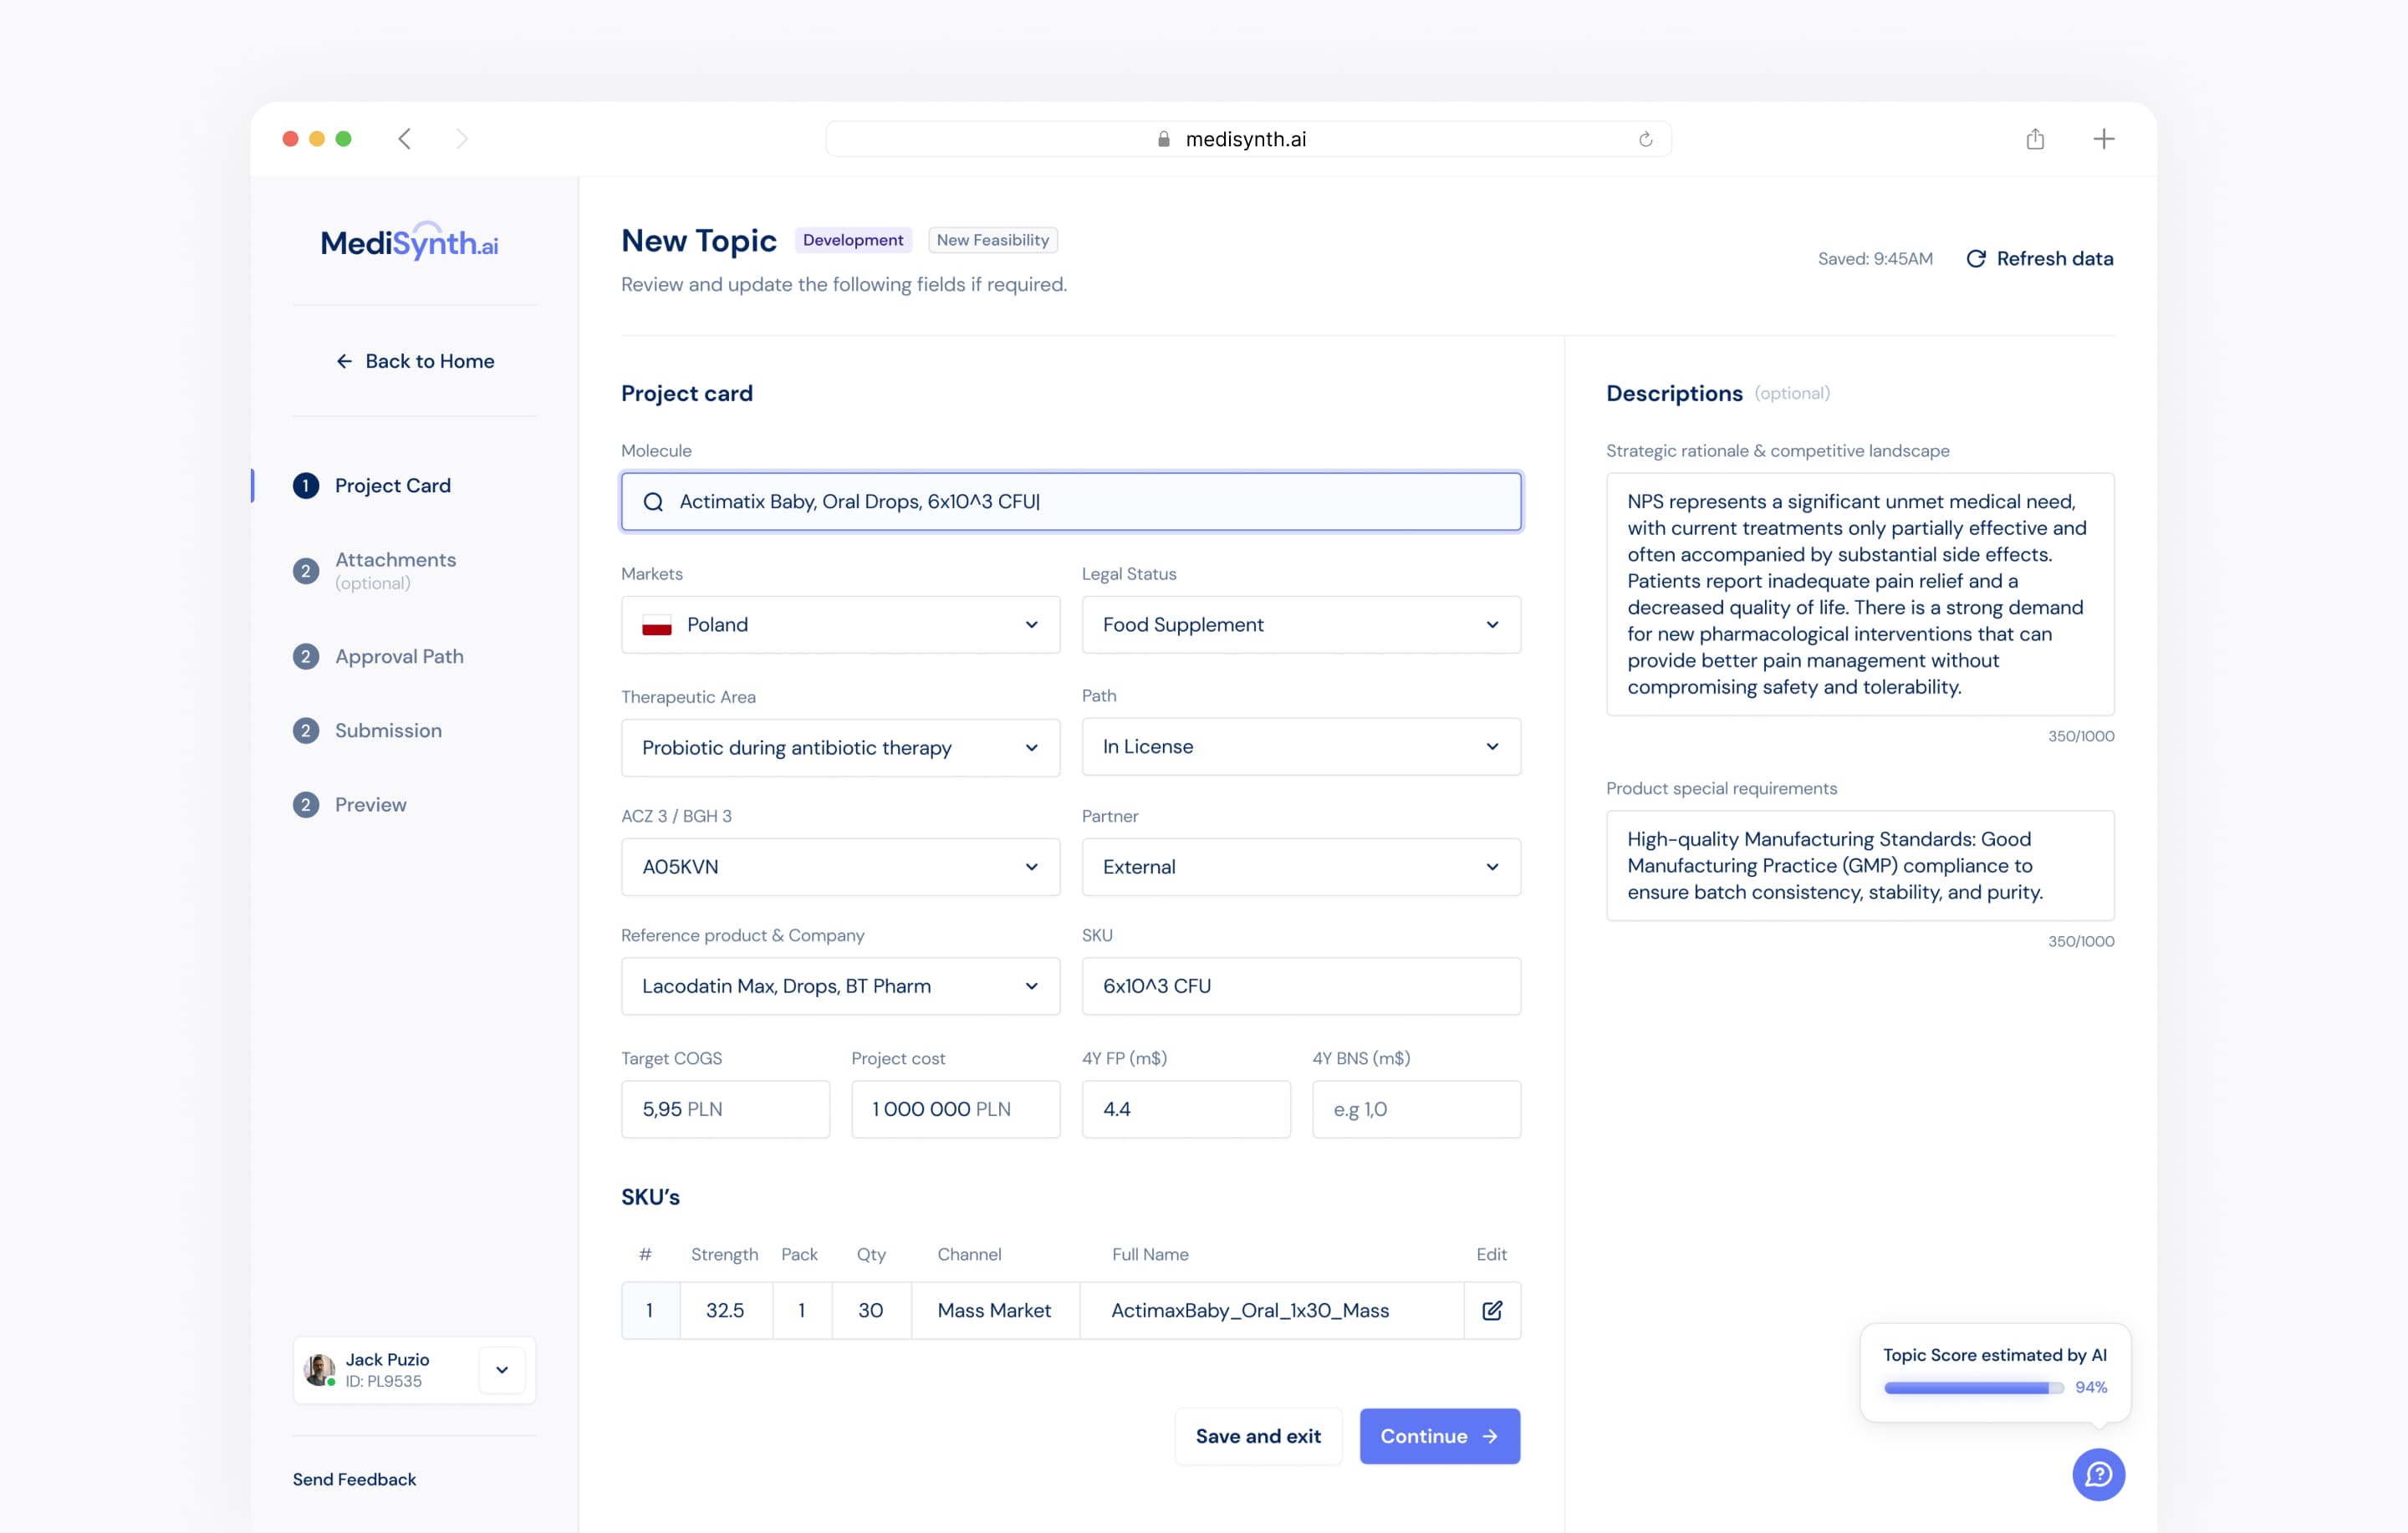Click the 4Y BNS input field

tap(1415, 1109)
